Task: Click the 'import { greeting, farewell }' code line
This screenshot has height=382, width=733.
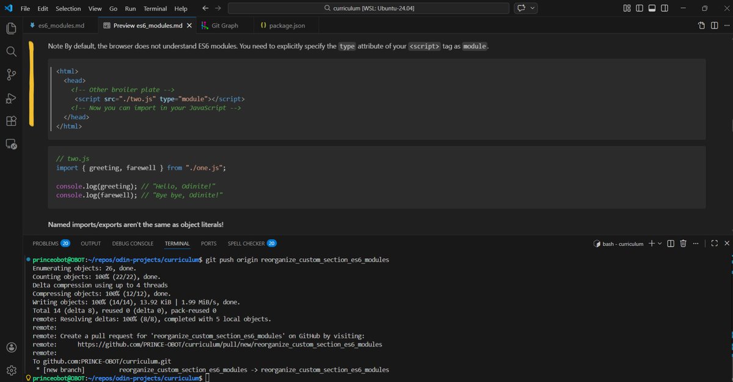Action: [141, 167]
